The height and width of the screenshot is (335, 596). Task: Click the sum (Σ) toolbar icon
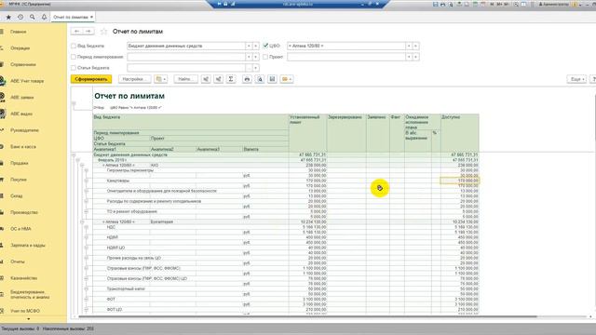(231, 79)
